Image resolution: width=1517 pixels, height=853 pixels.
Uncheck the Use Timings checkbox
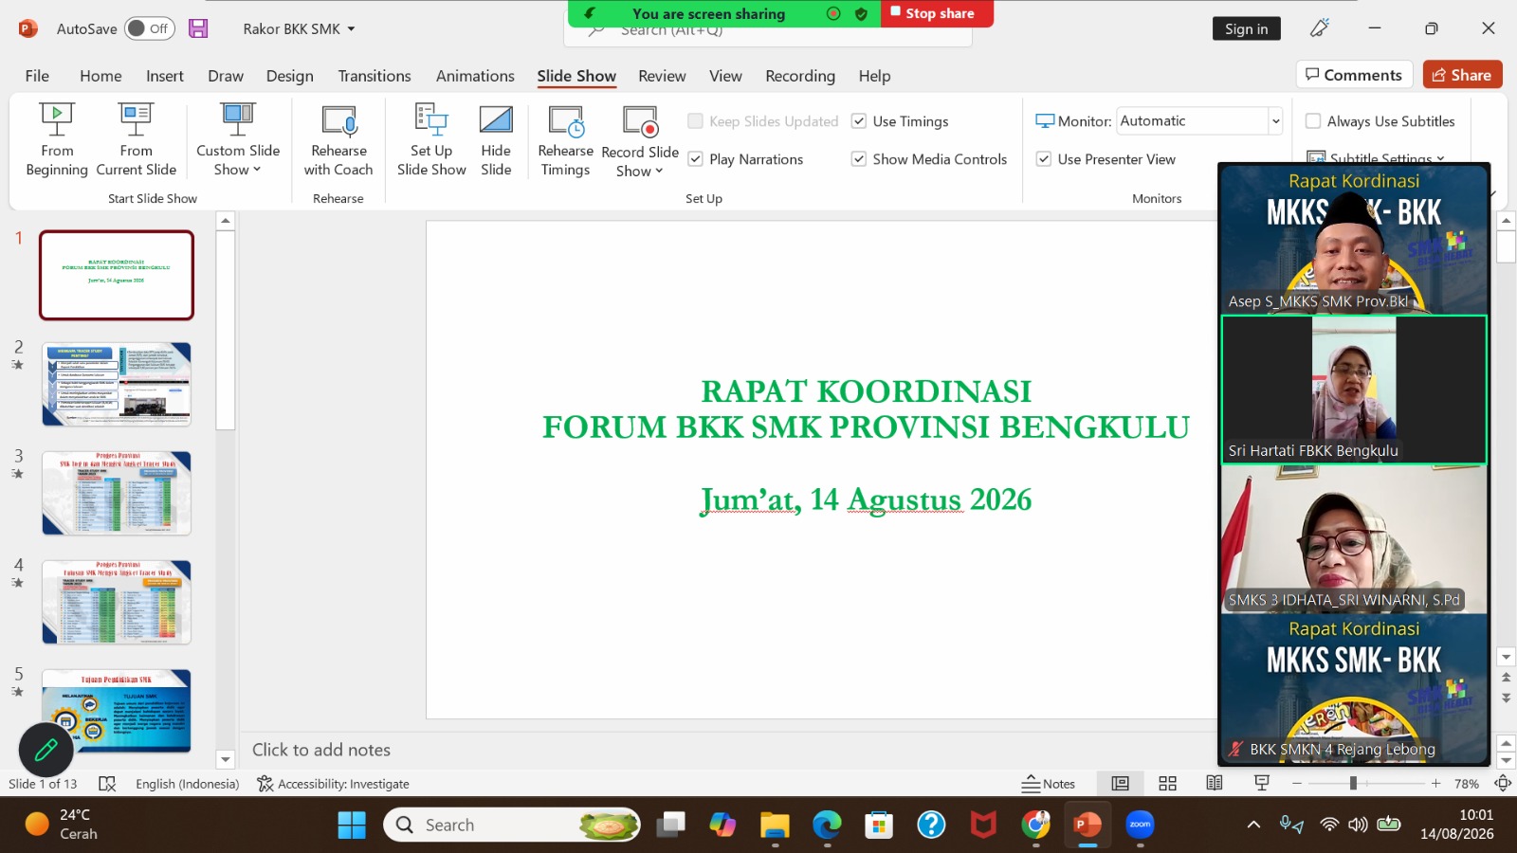tap(859, 121)
